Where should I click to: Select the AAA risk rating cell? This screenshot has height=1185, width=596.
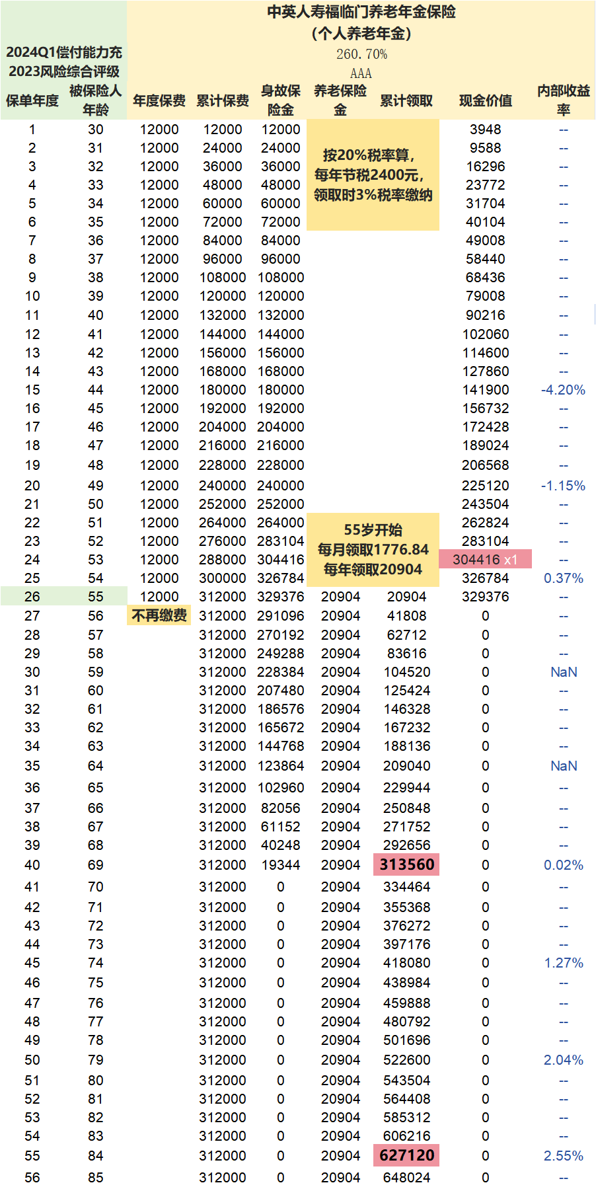point(361,73)
